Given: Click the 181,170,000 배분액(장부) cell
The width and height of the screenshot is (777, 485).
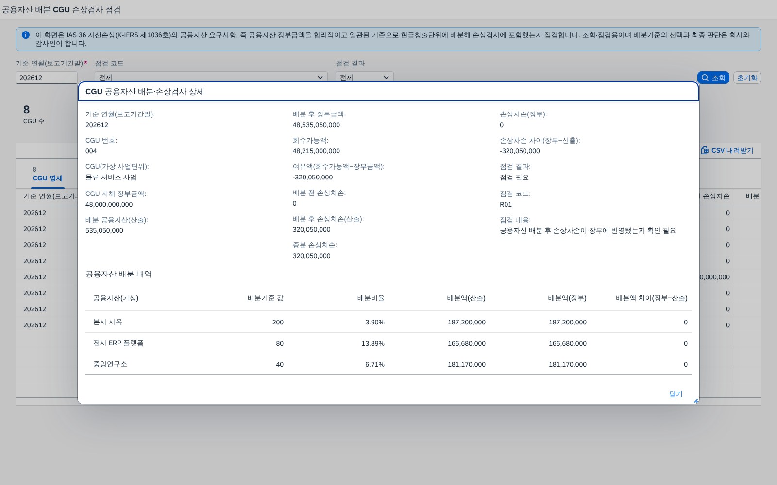Looking at the screenshot, I should click(568, 364).
